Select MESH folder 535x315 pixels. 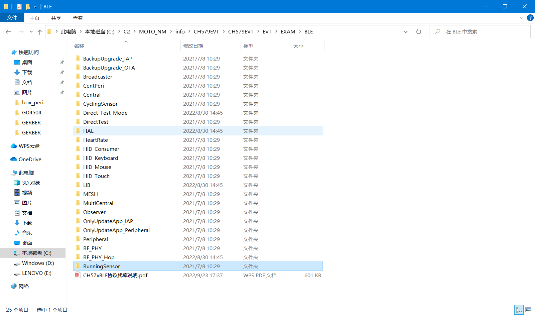point(198,194)
